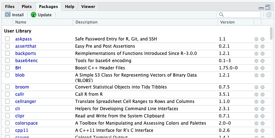The width and height of the screenshot is (275, 138).
Task: Switch to the Files tab
Action: [x=10, y=7]
